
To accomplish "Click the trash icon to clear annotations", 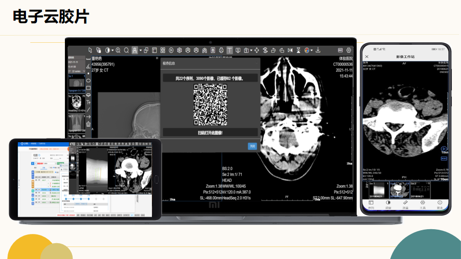I will tap(88, 123).
